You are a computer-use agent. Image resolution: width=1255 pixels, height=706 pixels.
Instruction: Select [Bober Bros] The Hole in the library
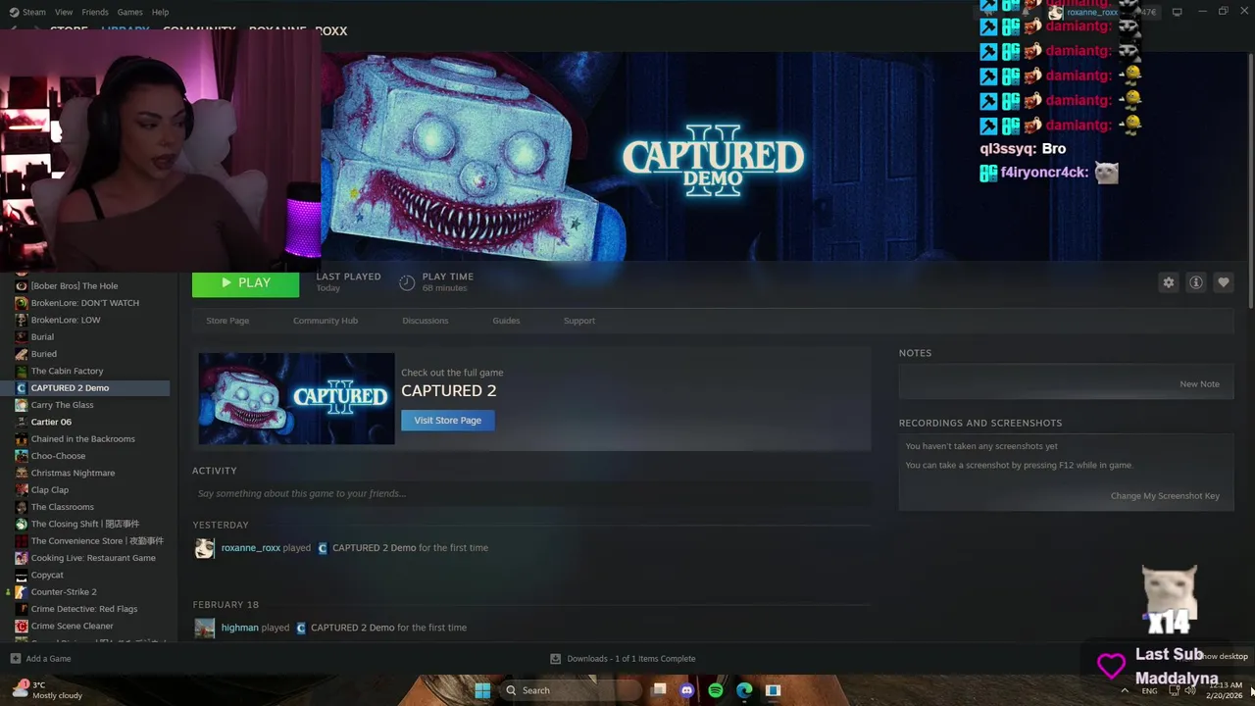74,286
